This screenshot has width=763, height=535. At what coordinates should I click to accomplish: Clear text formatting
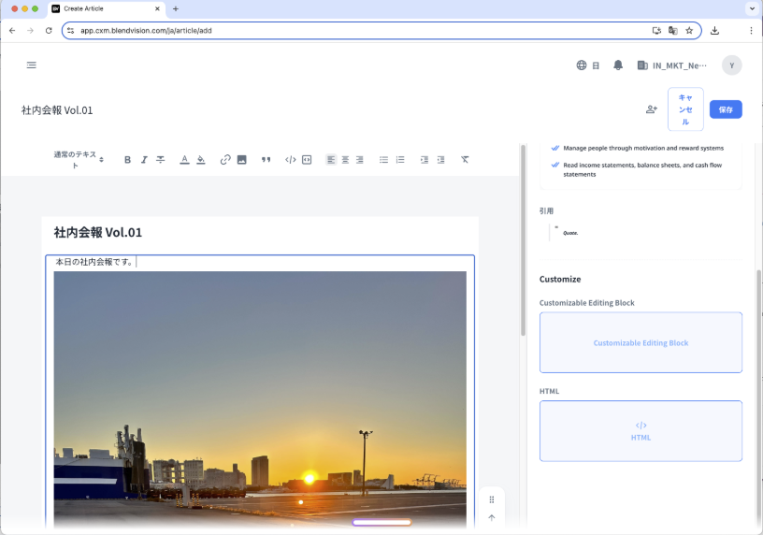coord(465,160)
